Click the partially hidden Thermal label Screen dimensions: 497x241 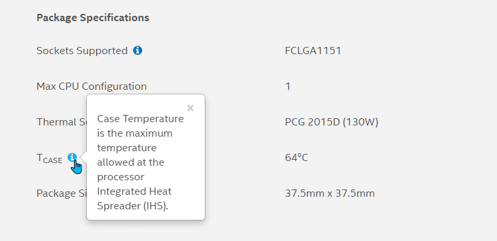62,122
